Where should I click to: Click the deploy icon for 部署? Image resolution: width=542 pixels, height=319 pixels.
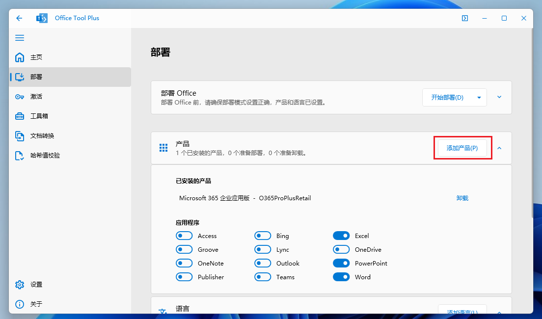(20, 77)
